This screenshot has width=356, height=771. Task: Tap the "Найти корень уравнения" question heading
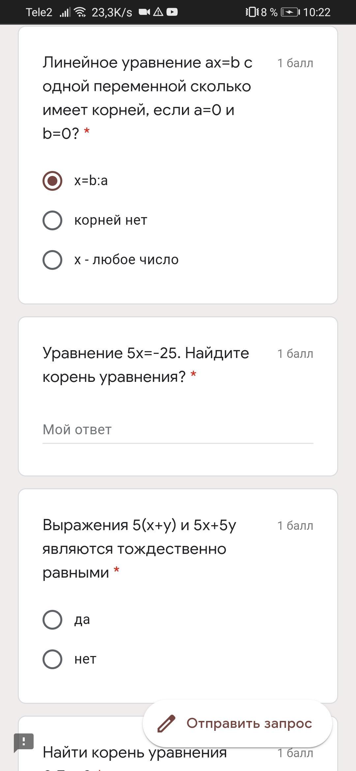(135, 753)
